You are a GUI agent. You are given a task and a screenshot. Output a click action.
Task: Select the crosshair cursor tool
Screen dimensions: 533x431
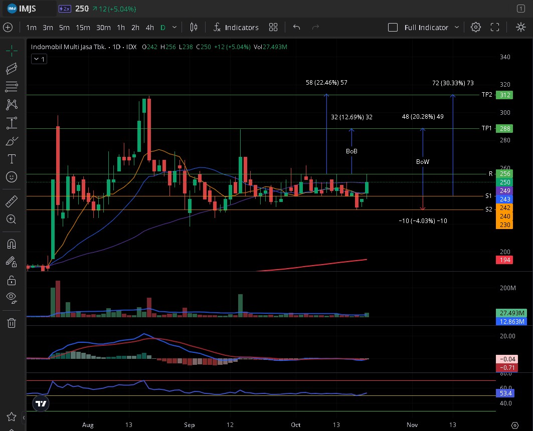pos(11,50)
